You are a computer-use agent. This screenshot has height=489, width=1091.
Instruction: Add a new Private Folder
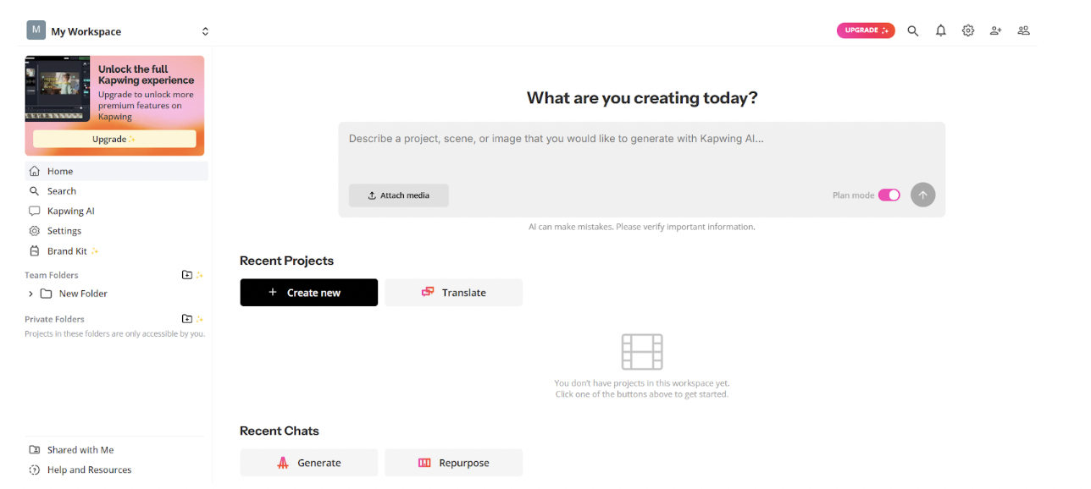[x=187, y=319]
